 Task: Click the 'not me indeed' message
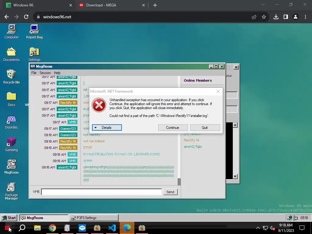[x=94, y=141]
